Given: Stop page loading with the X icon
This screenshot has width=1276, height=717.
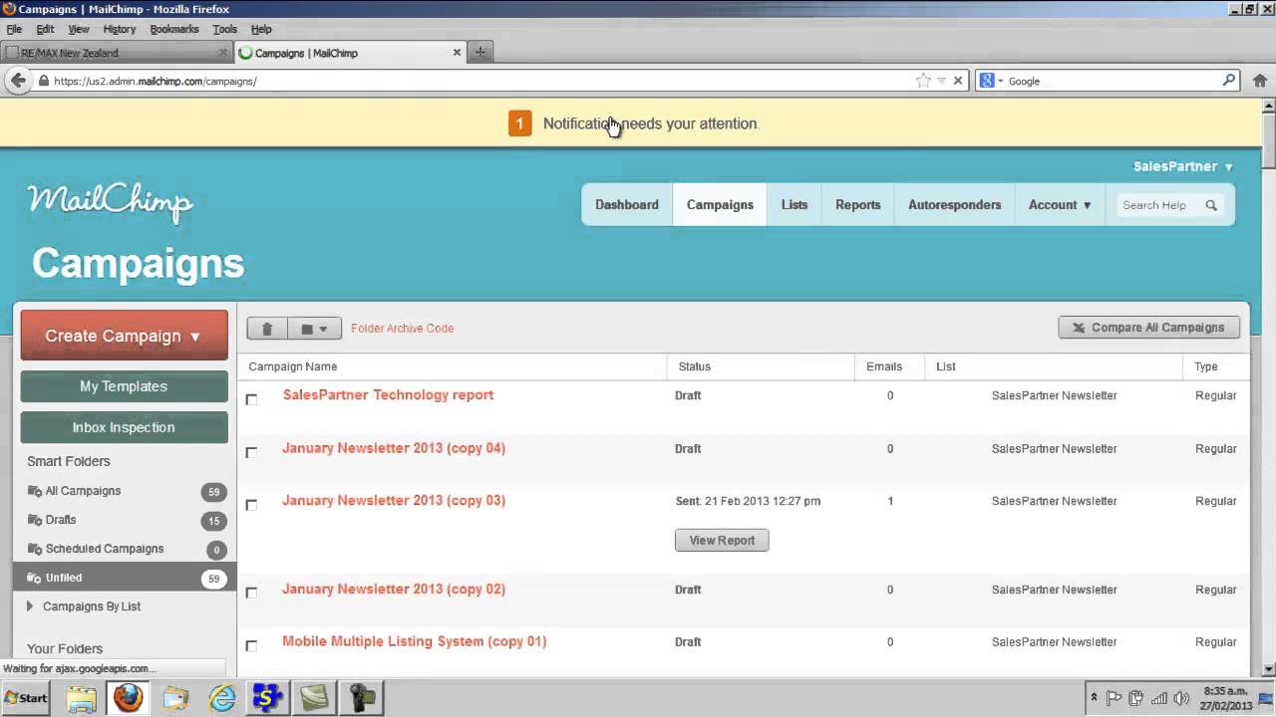Looking at the screenshot, I should [958, 81].
